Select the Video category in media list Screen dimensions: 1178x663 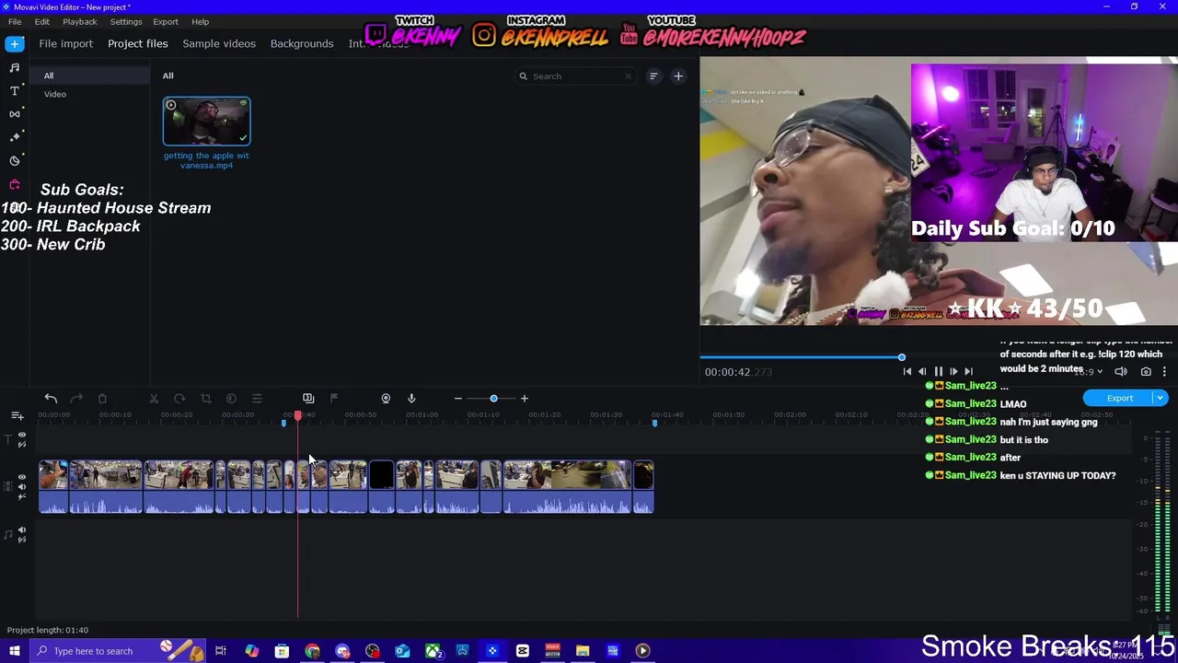coord(90,94)
